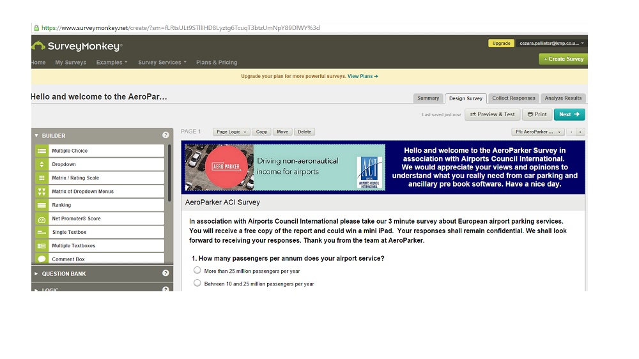Screen dimensions: 639x359
Task: Select 'More than 25 million passengers' option
Action: [x=197, y=270]
